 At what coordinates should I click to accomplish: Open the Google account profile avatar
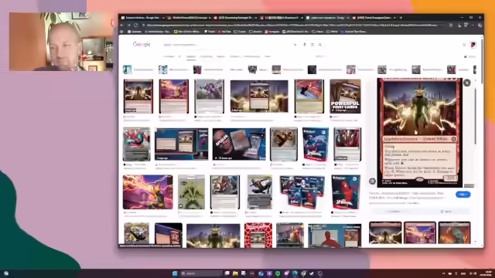473,45
